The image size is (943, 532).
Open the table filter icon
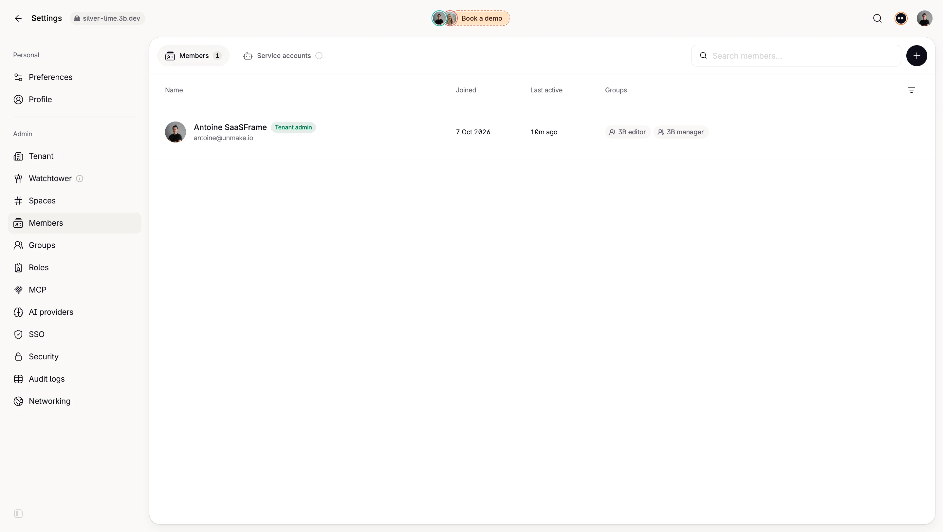[911, 90]
